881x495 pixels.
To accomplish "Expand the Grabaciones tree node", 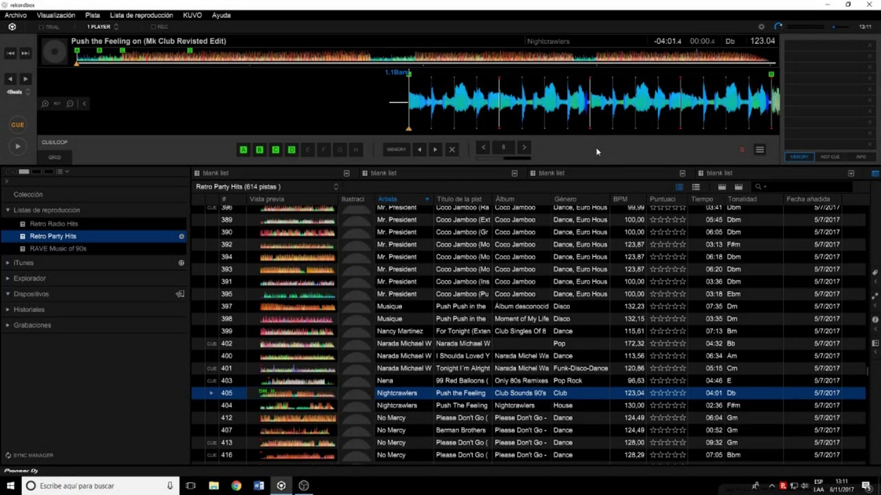I will coord(8,325).
